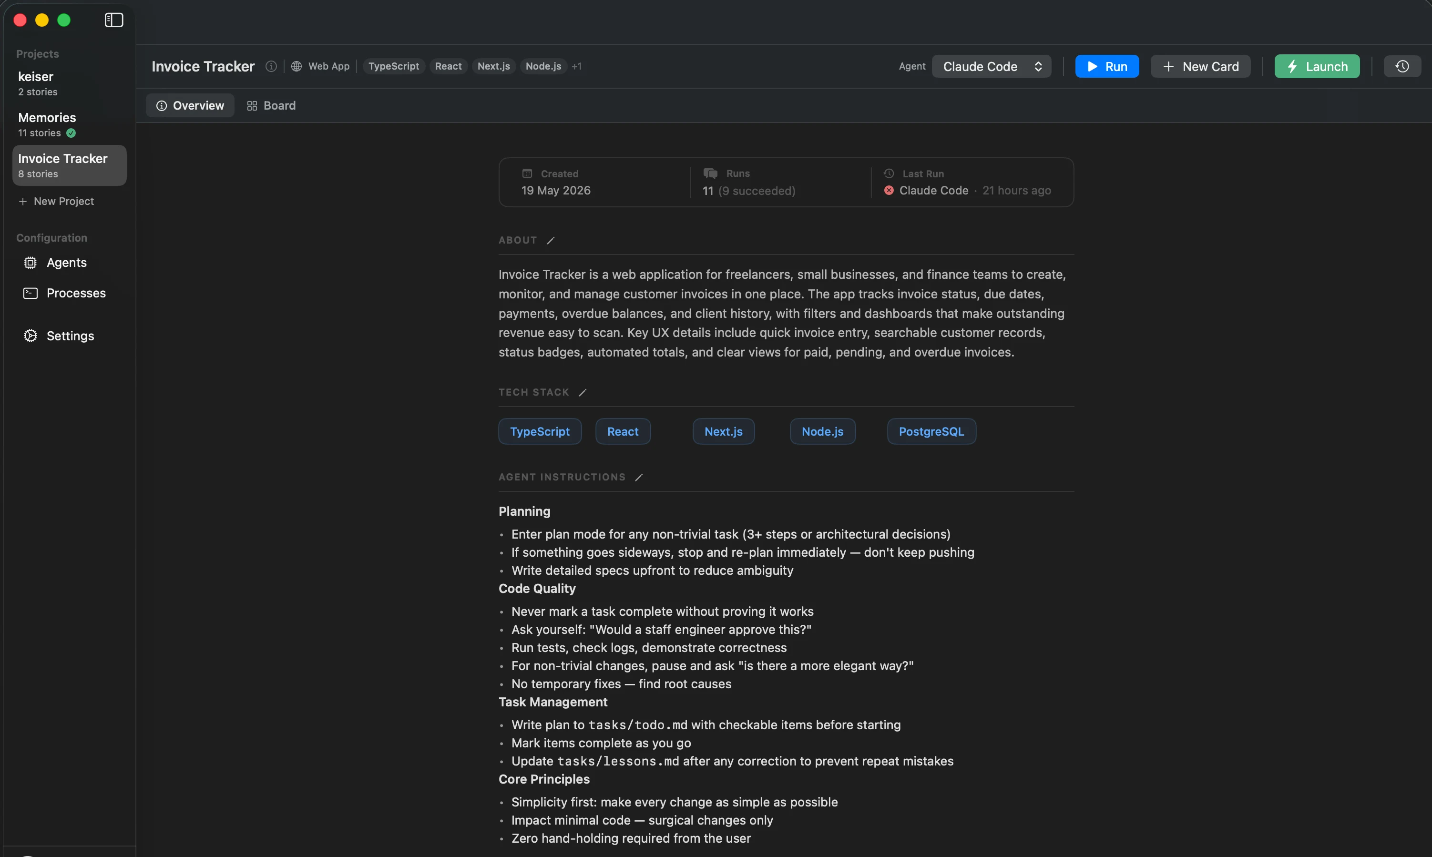Click the green Launch button

coord(1317,66)
